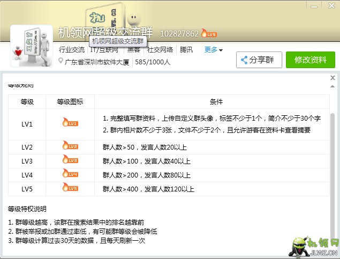Click the 等级特权说明 heading
The image size is (340, 259).
(x=27, y=209)
